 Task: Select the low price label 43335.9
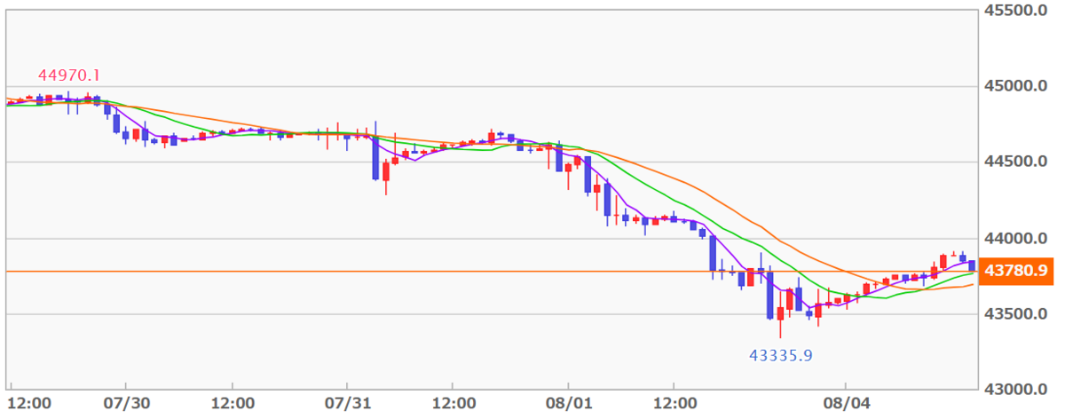[781, 356]
